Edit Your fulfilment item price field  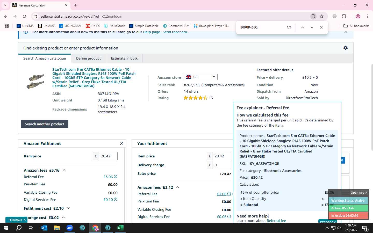point(221,156)
